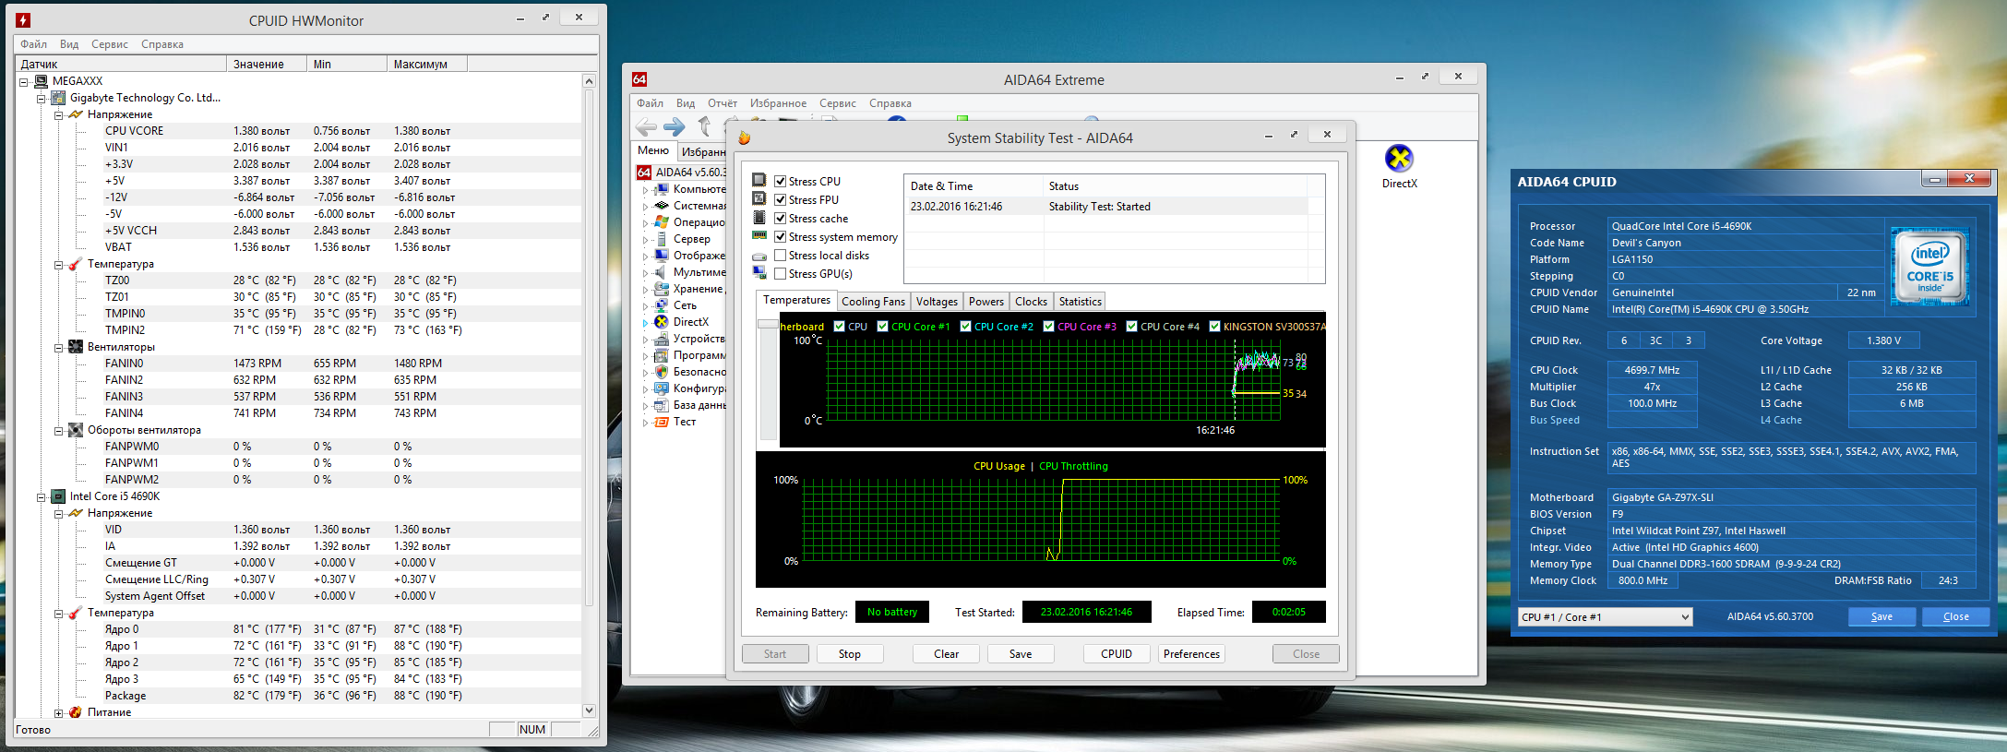Click the back arrow in AIDA64 toolbar
The width and height of the screenshot is (2007, 752).
coord(647,127)
